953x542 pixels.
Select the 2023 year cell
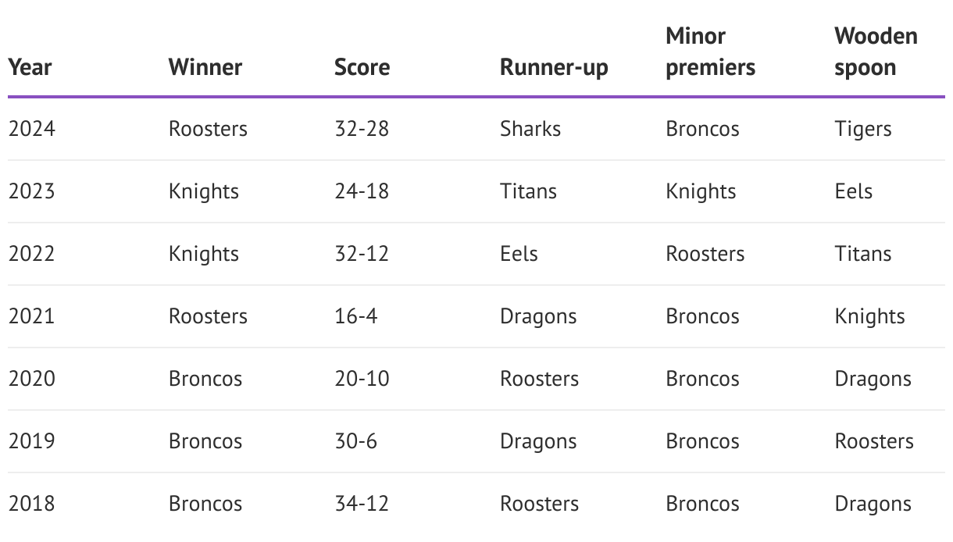coord(32,191)
